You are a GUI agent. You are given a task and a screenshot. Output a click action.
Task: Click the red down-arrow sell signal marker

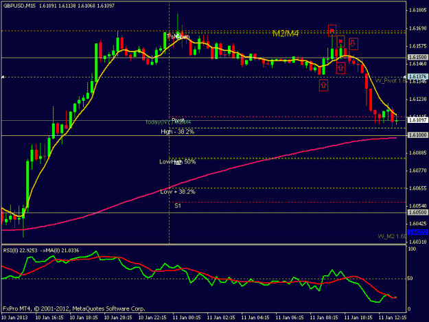tap(353, 44)
